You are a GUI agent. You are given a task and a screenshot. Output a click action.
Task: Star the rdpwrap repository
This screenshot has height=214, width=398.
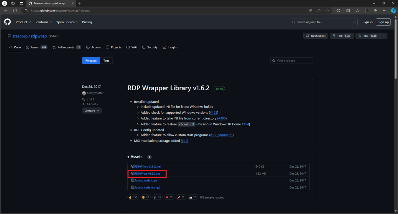click(366, 35)
